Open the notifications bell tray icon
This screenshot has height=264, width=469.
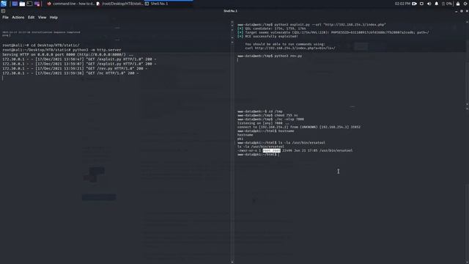pos(437,4)
